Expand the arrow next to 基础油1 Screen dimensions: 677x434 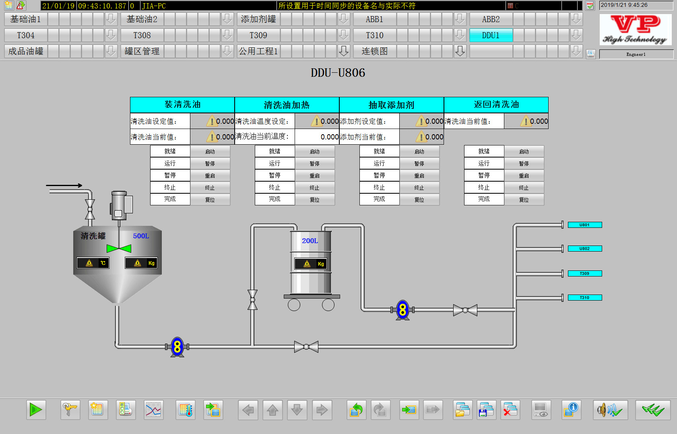[111, 19]
